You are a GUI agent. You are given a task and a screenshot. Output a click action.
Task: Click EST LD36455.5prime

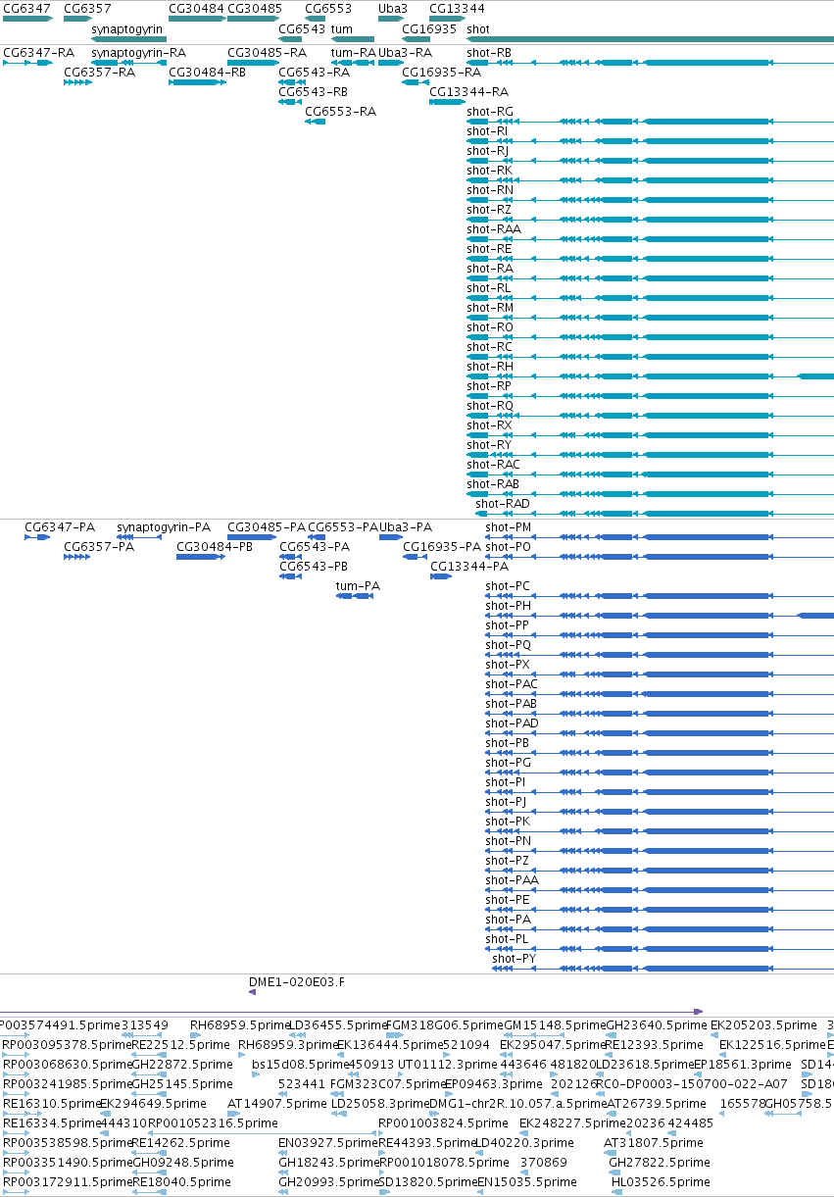tap(338, 1024)
